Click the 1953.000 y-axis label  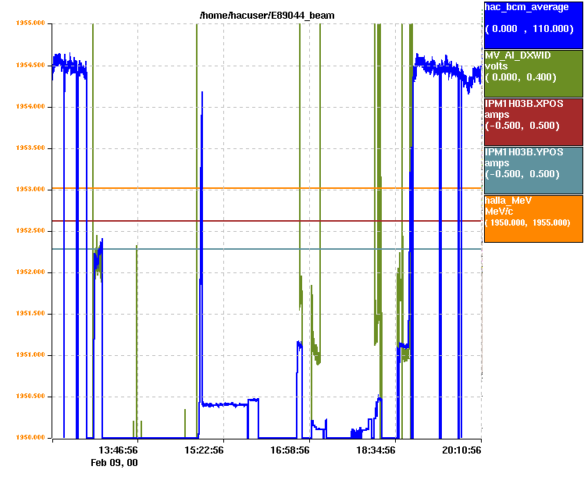pyautogui.click(x=30, y=189)
